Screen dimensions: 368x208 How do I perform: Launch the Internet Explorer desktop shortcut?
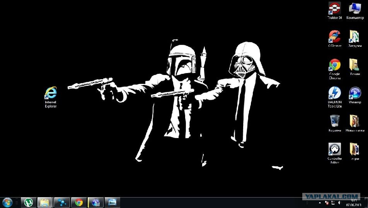(x=51, y=97)
